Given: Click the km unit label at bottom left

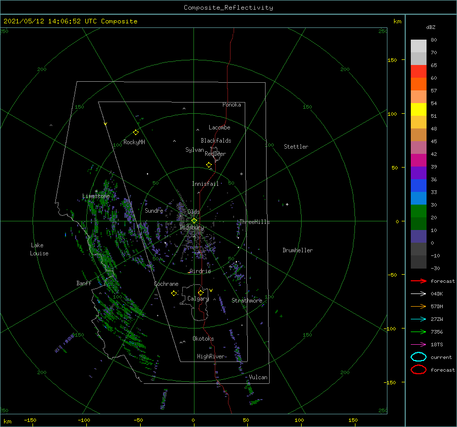Looking at the screenshot, I should click(x=8, y=421).
